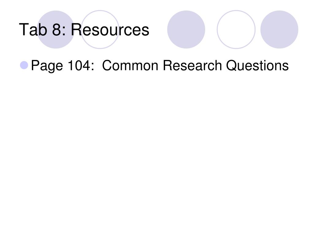Click the word 'Research' in bullet

pyautogui.click(x=192, y=65)
